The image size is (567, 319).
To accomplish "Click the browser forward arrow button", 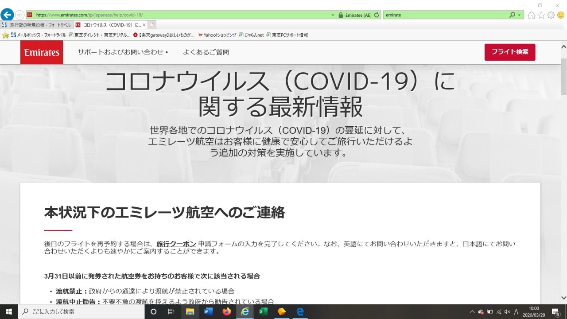I will (20, 15).
